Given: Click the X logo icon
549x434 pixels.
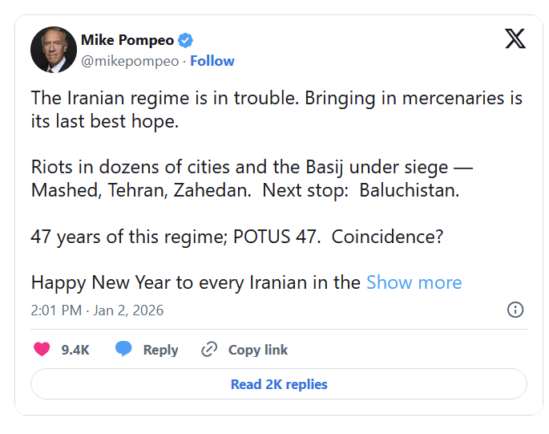Looking at the screenshot, I should coord(515,39).
